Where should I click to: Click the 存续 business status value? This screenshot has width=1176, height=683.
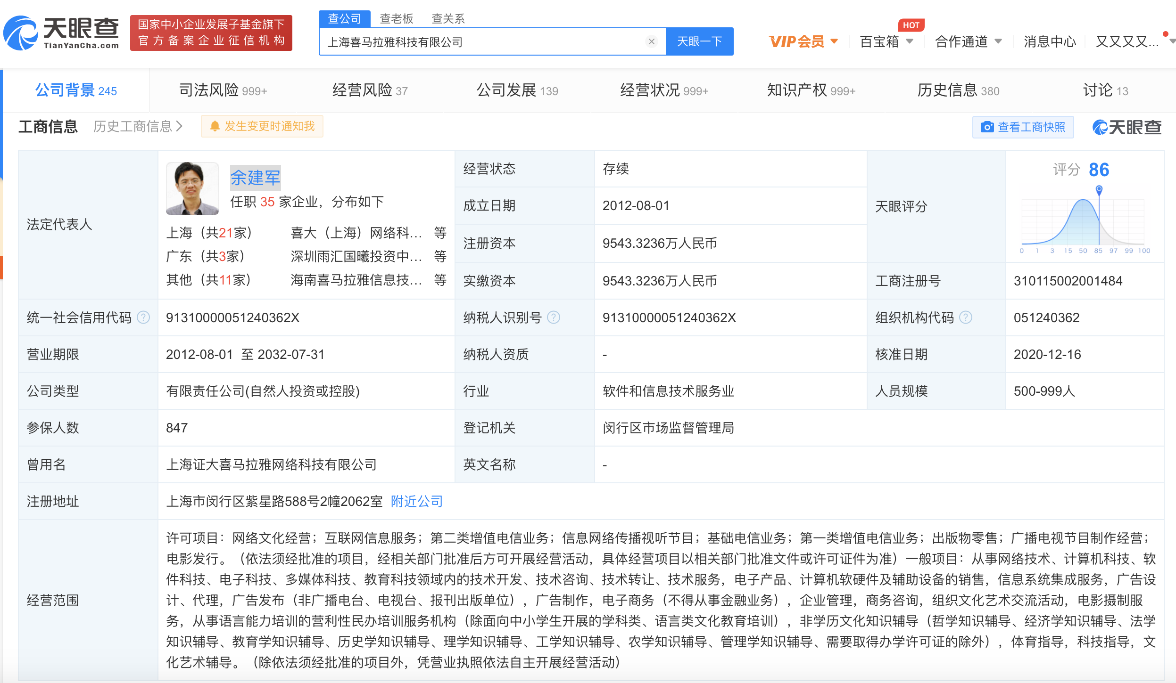tap(615, 169)
